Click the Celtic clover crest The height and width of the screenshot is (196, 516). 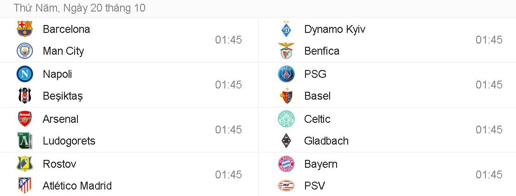286,119
